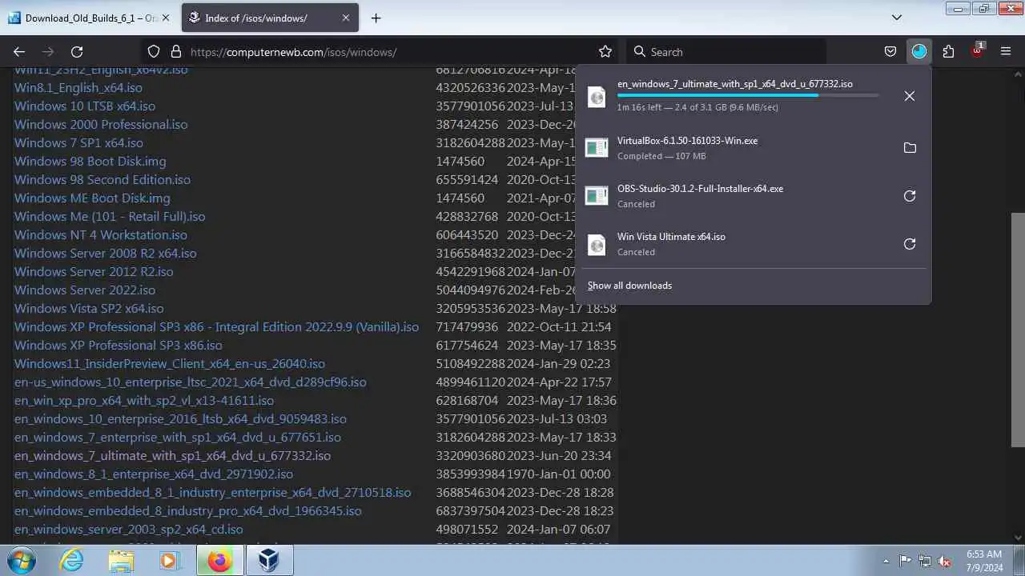The width and height of the screenshot is (1025, 576).
Task: Select the Index of /isos/windows/ tab
Action: [x=271, y=18]
